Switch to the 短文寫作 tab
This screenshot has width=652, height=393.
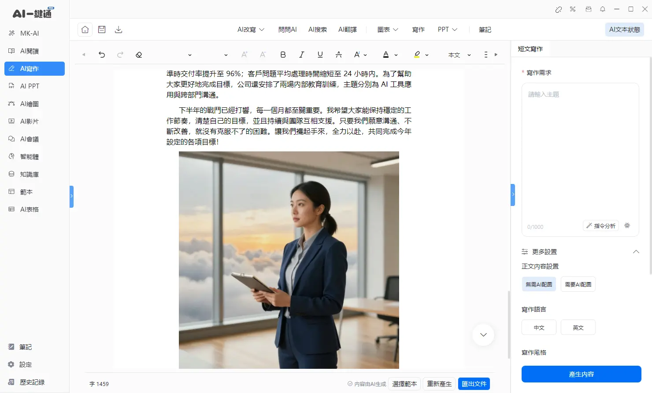[530, 49]
